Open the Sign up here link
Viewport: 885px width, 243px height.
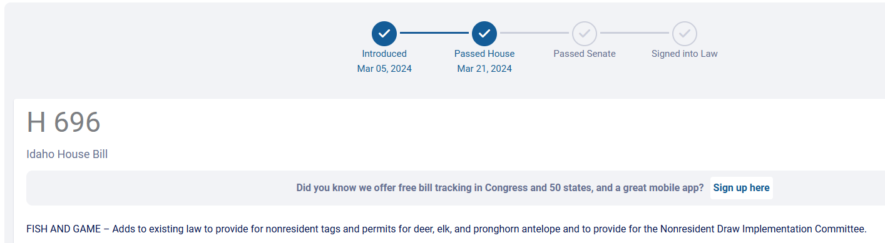[x=742, y=188]
